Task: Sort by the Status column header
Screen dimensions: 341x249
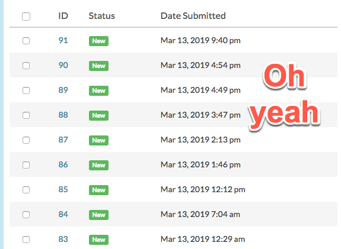Action: (102, 16)
